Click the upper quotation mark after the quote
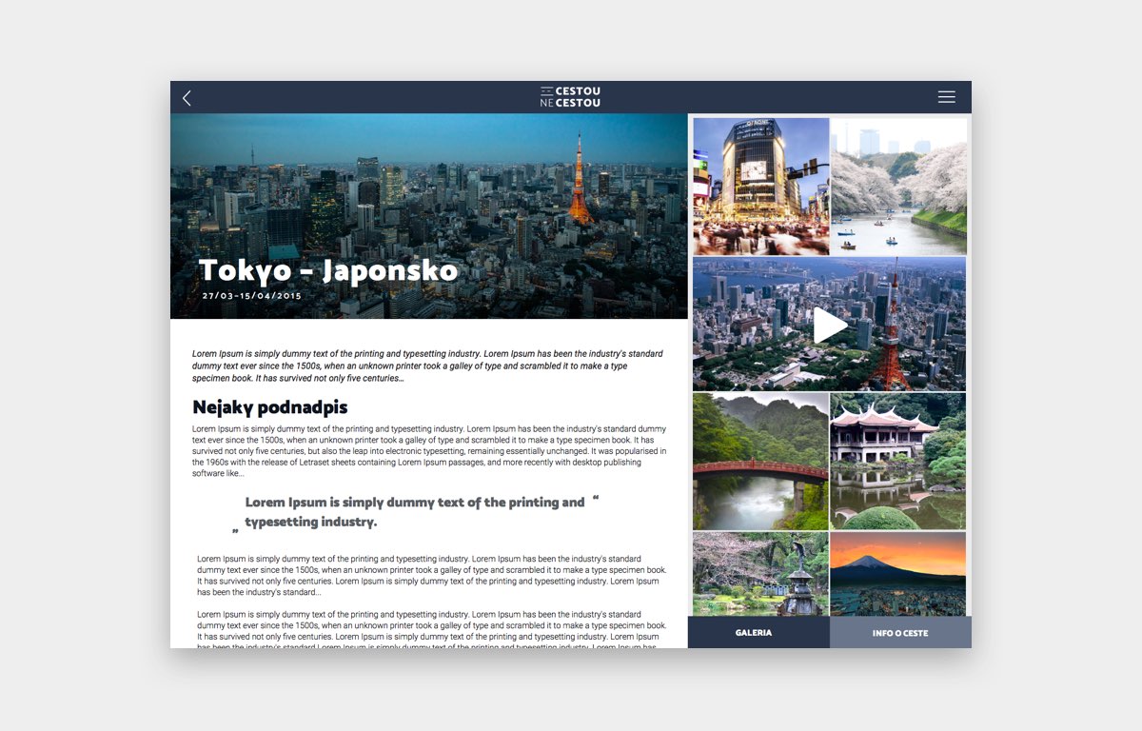Viewport: 1142px width, 731px height. [x=596, y=498]
